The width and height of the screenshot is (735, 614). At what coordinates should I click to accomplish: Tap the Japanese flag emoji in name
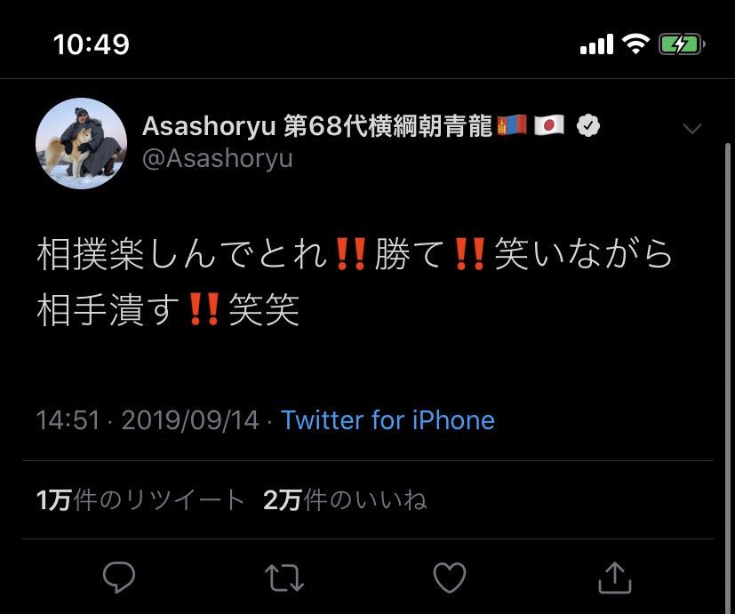549,125
